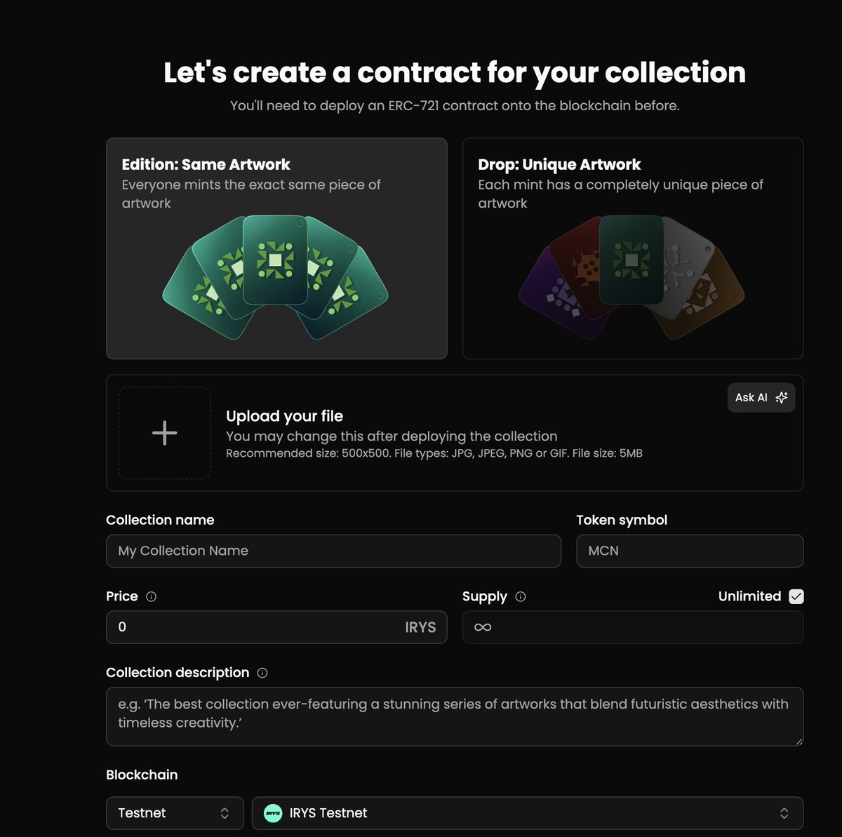Click the plus upload file box
Image resolution: width=842 pixels, height=837 pixels.
coord(165,433)
